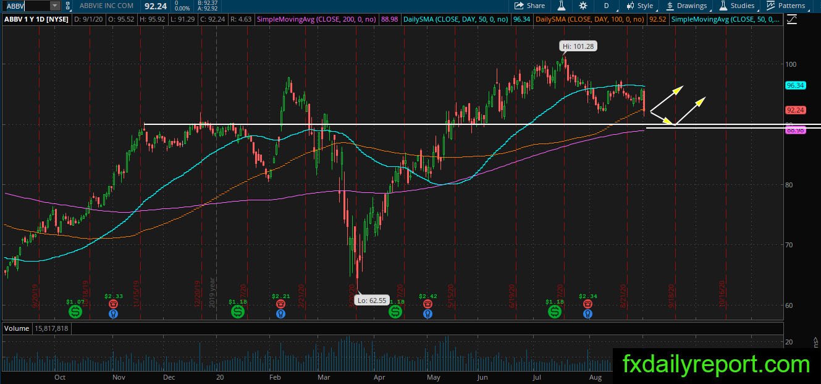Open the symbol selector dropdown arrow
The height and width of the screenshot is (384, 821).
tap(55, 6)
